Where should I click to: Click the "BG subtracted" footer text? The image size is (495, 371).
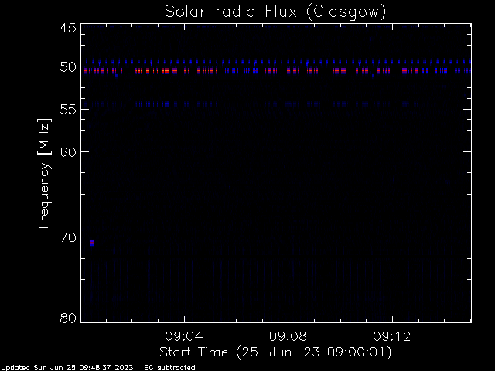point(169,368)
